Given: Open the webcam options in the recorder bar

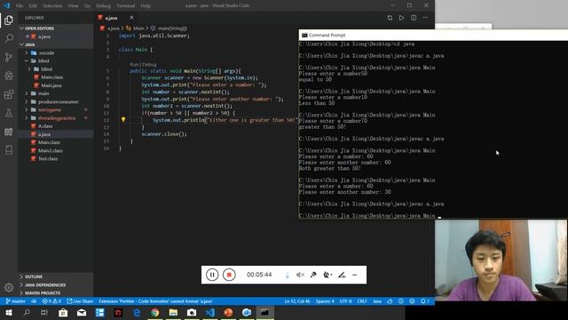Looking at the screenshot, I should point(327,275).
